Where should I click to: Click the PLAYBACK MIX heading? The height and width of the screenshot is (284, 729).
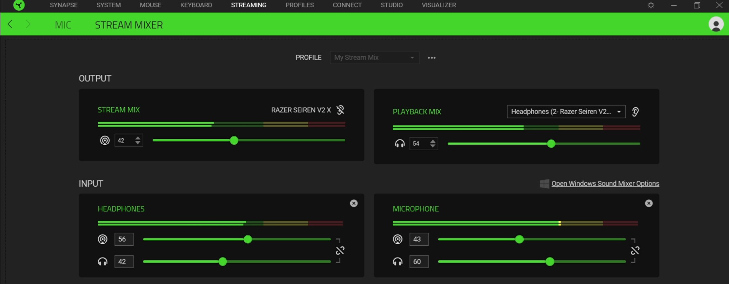[x=417, y=112]
